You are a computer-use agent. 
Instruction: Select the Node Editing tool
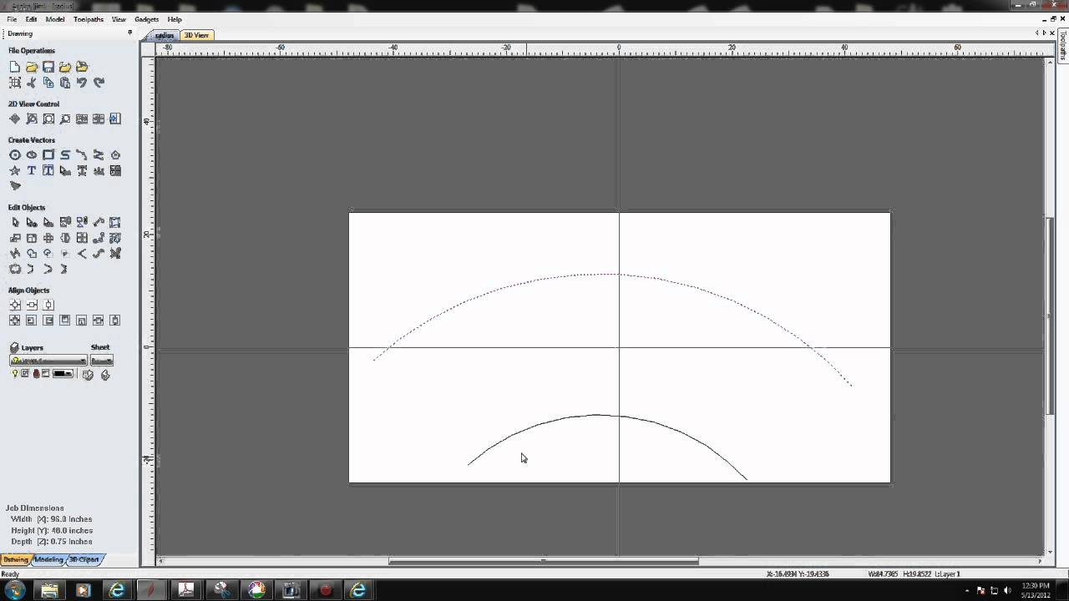32,222
